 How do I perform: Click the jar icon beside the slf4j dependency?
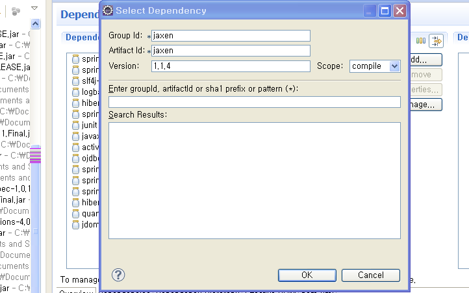[75, 81]
